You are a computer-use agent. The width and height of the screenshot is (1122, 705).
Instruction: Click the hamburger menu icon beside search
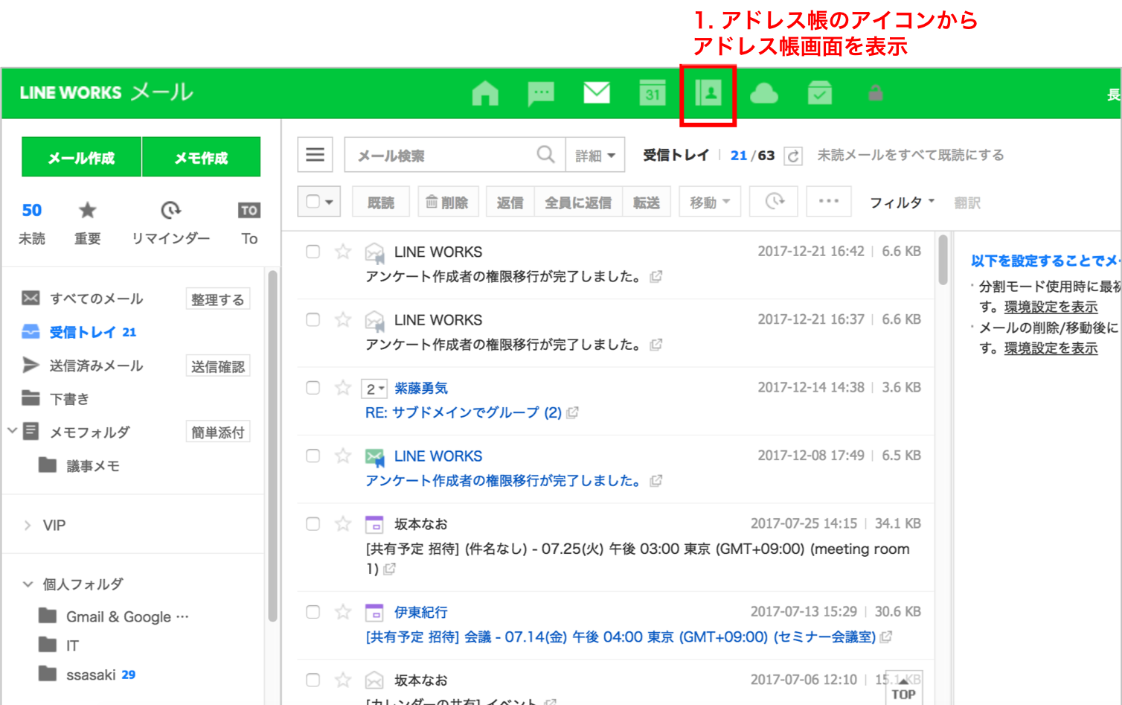(315, 155)
